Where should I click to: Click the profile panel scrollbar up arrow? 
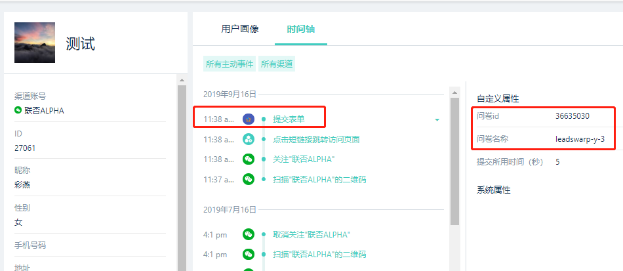182,80
